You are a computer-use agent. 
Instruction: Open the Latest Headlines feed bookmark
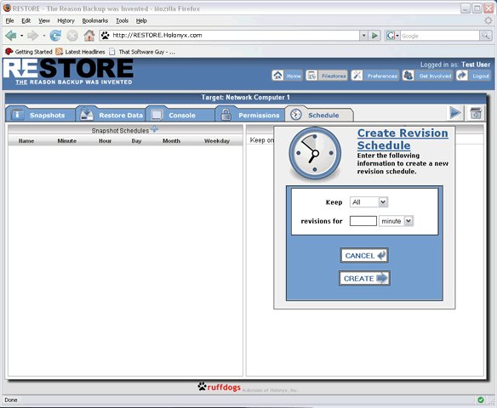(x=80, y=52)
